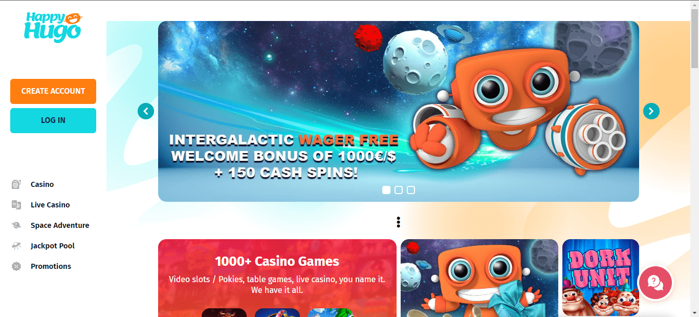The image size is (699, 317).
Task: Click the LOG IN button
Action: click(53, 120)
